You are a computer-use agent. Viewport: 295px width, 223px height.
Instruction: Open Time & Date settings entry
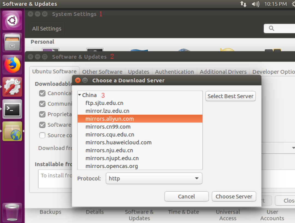[x=184, y=212]
